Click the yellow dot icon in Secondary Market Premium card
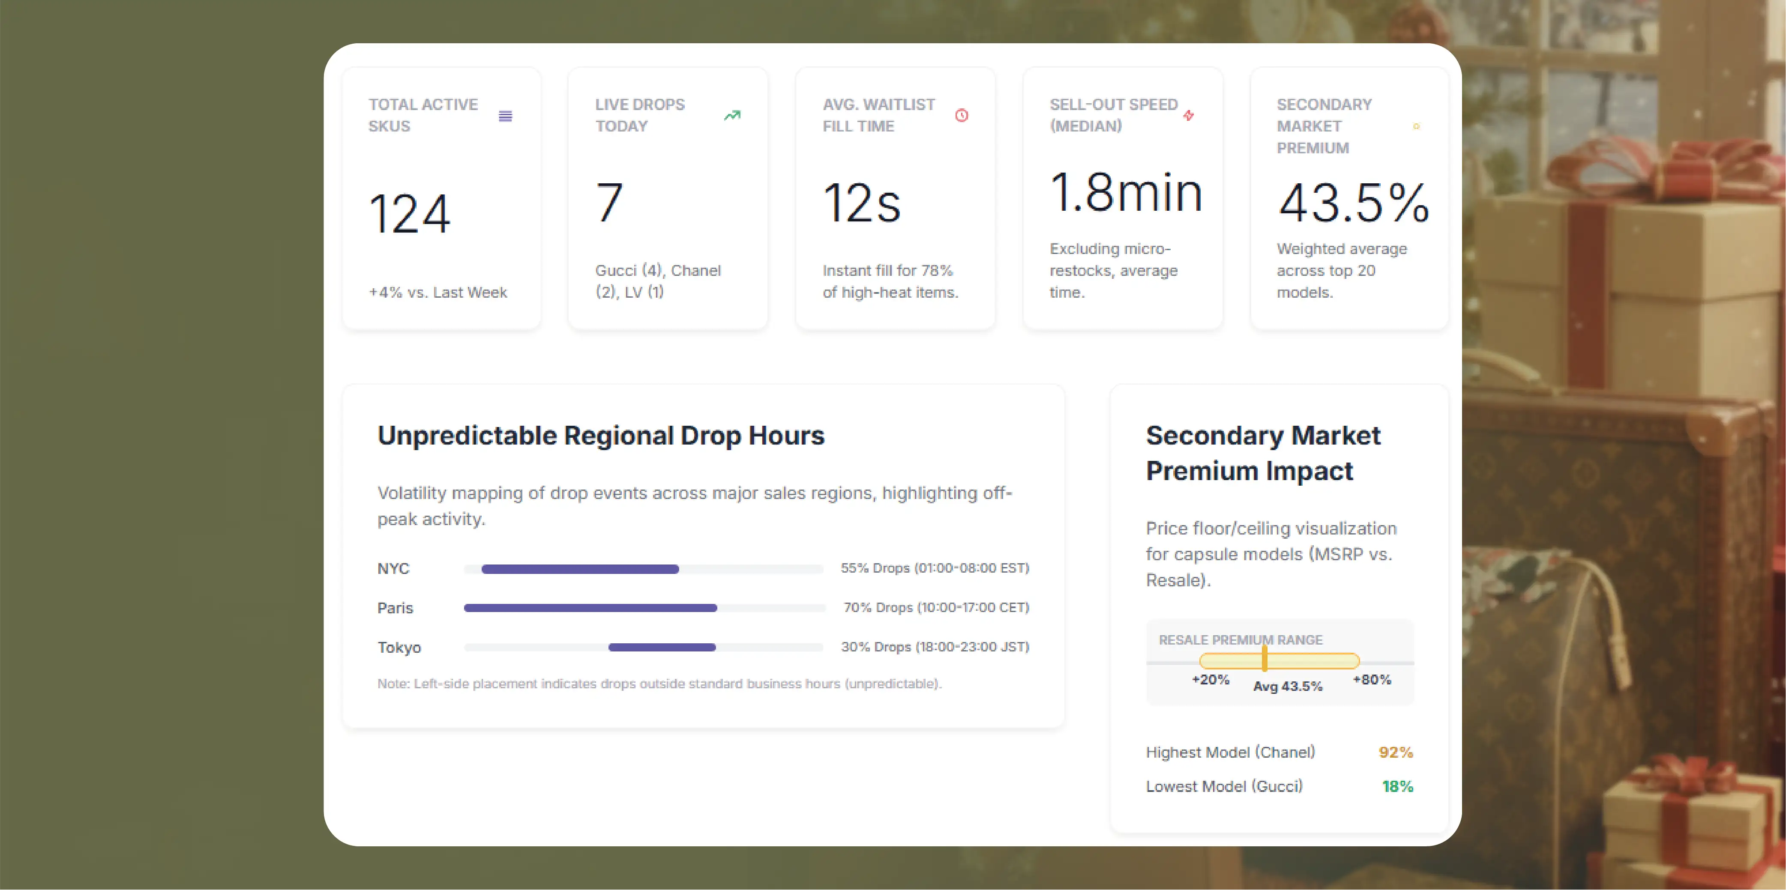Screen dimensions: 1786x890 coord(1417,126)
